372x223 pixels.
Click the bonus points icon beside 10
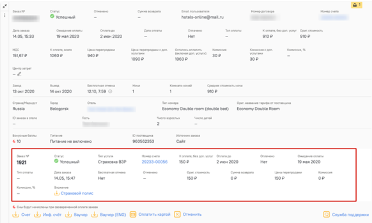point(14,142)
